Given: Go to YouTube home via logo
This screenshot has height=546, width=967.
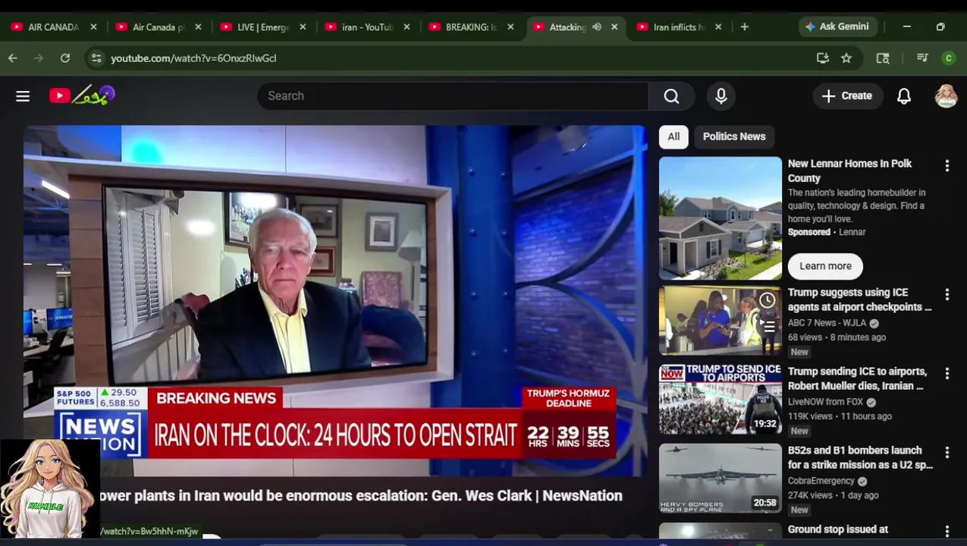Looking at the screenshot, I should point(82,96).
